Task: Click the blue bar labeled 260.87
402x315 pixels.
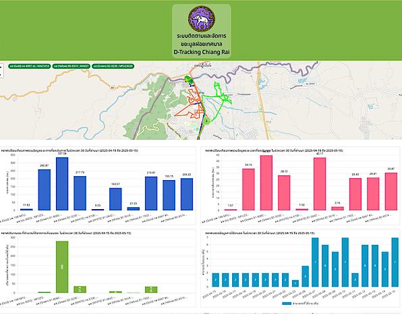Action: click(x=45, y=190)
